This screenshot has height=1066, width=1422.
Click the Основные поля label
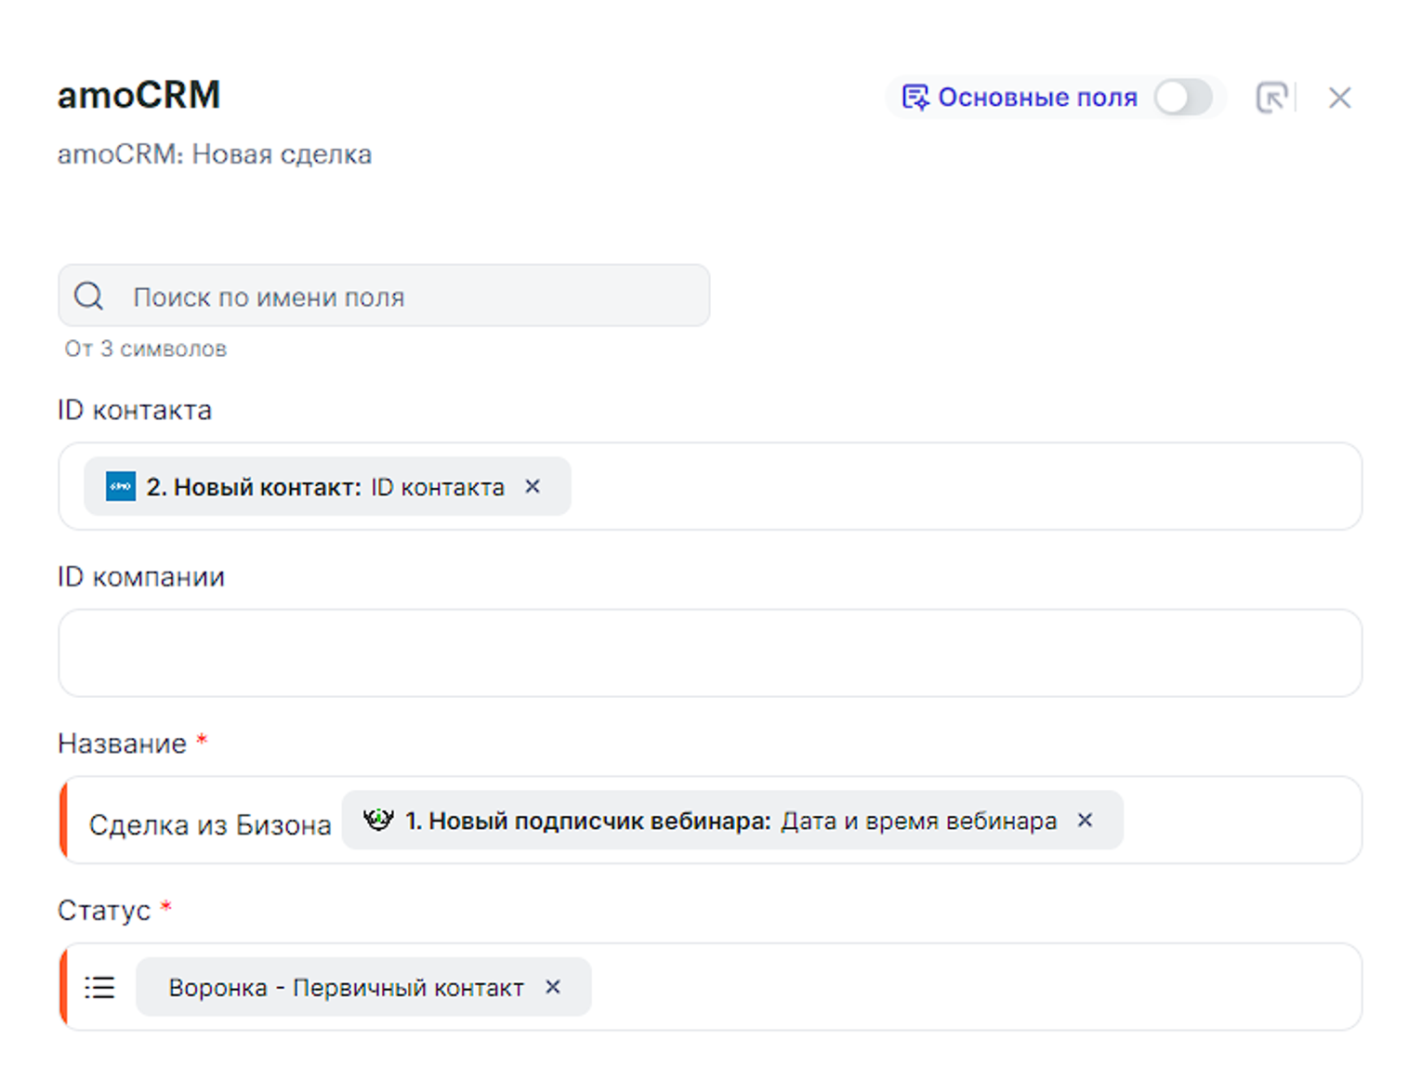[x=1037, y=98]
